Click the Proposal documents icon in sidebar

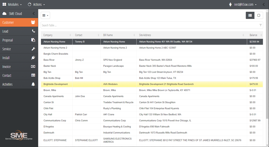(x=33, y=40)
